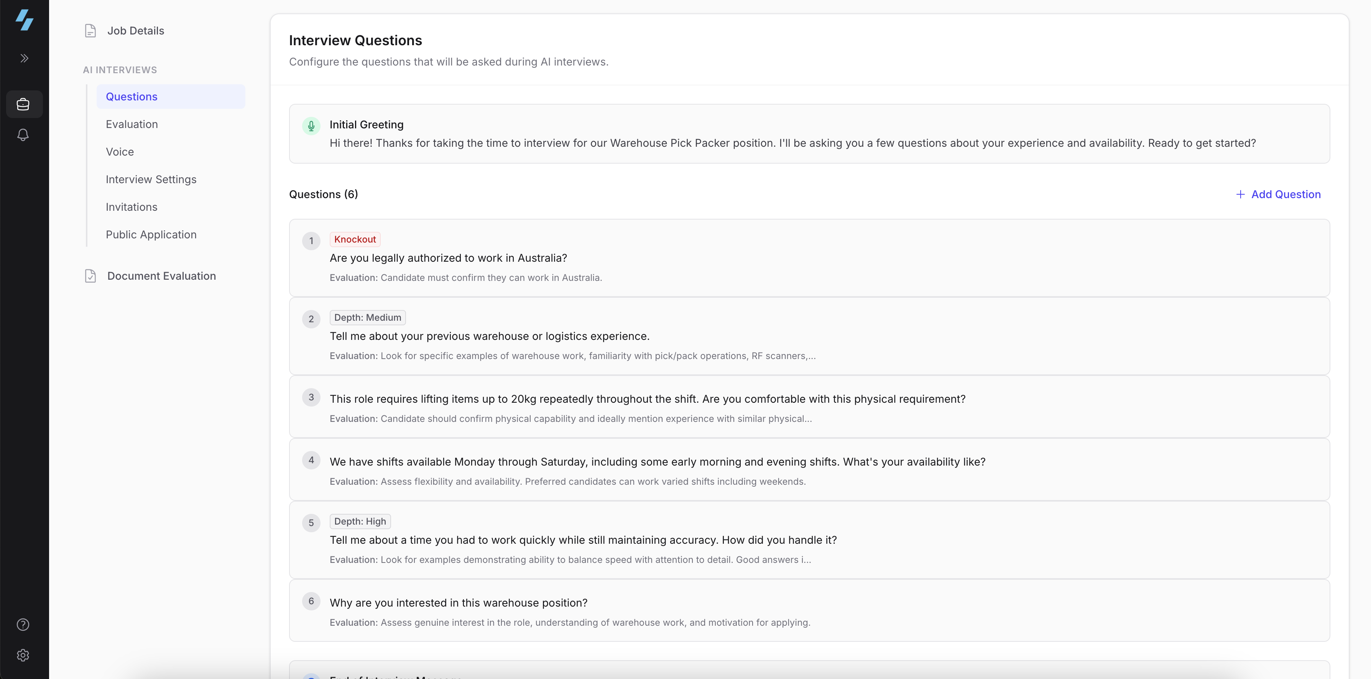Image resolution: width=1371 pixels, height=679 pixels.
Task: Click the plus icon next to Add Question
Action: tap(1241, 194)
